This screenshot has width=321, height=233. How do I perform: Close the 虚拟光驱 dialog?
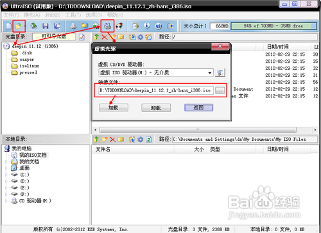coord(220,46)
